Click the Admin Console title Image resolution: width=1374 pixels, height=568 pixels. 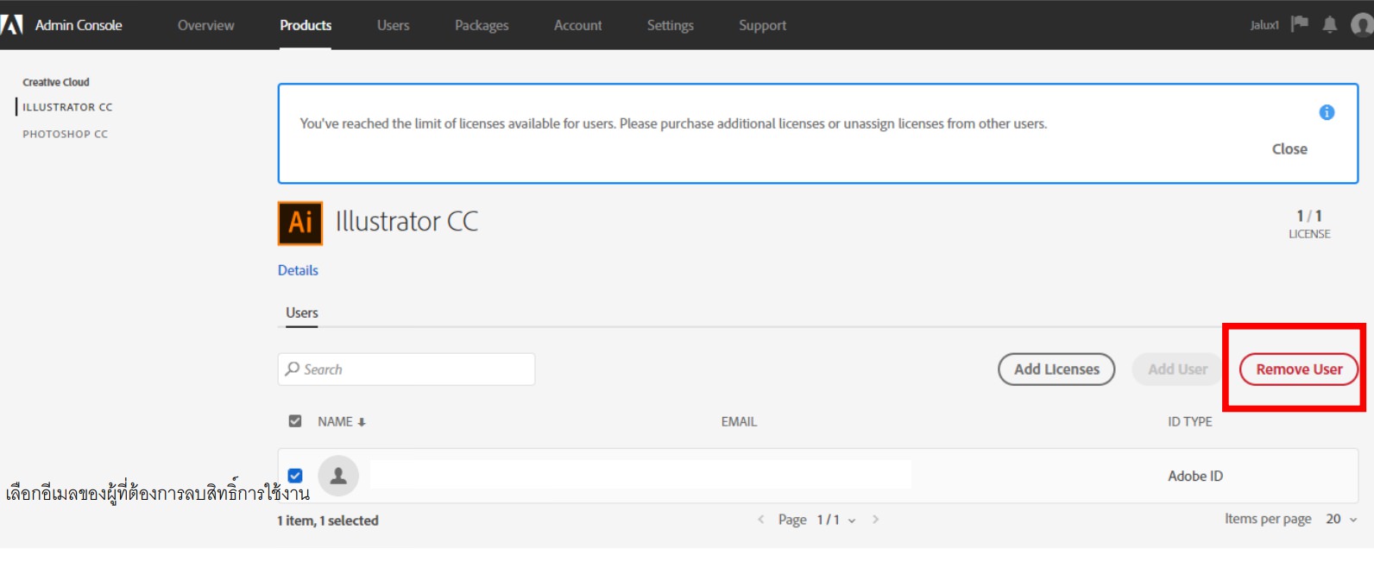pyautogui.click(x=79, y=25)
